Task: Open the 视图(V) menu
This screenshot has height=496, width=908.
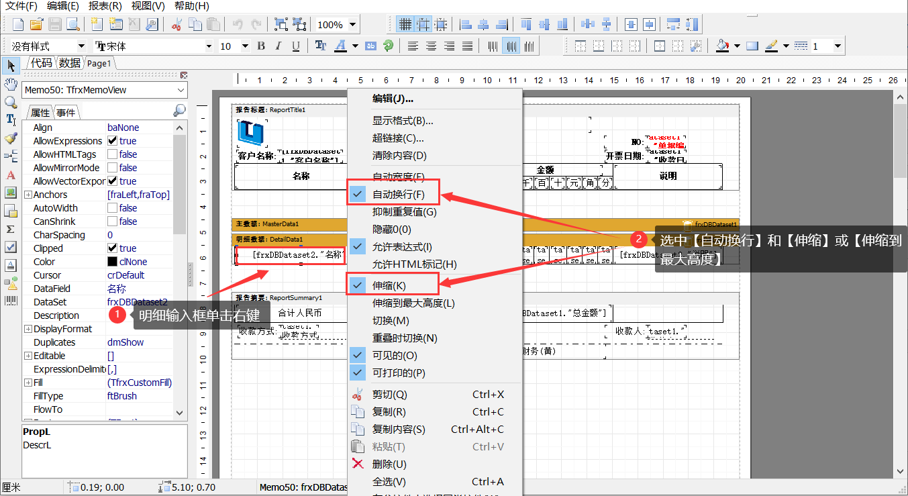Action: point(148,6)
